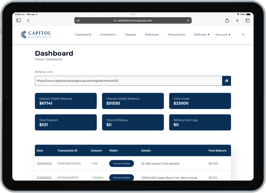The height and width of the screenshot is (193, 266).
Task: Toggle the Safari sidebar icon
Action: (x=18, y=20)
